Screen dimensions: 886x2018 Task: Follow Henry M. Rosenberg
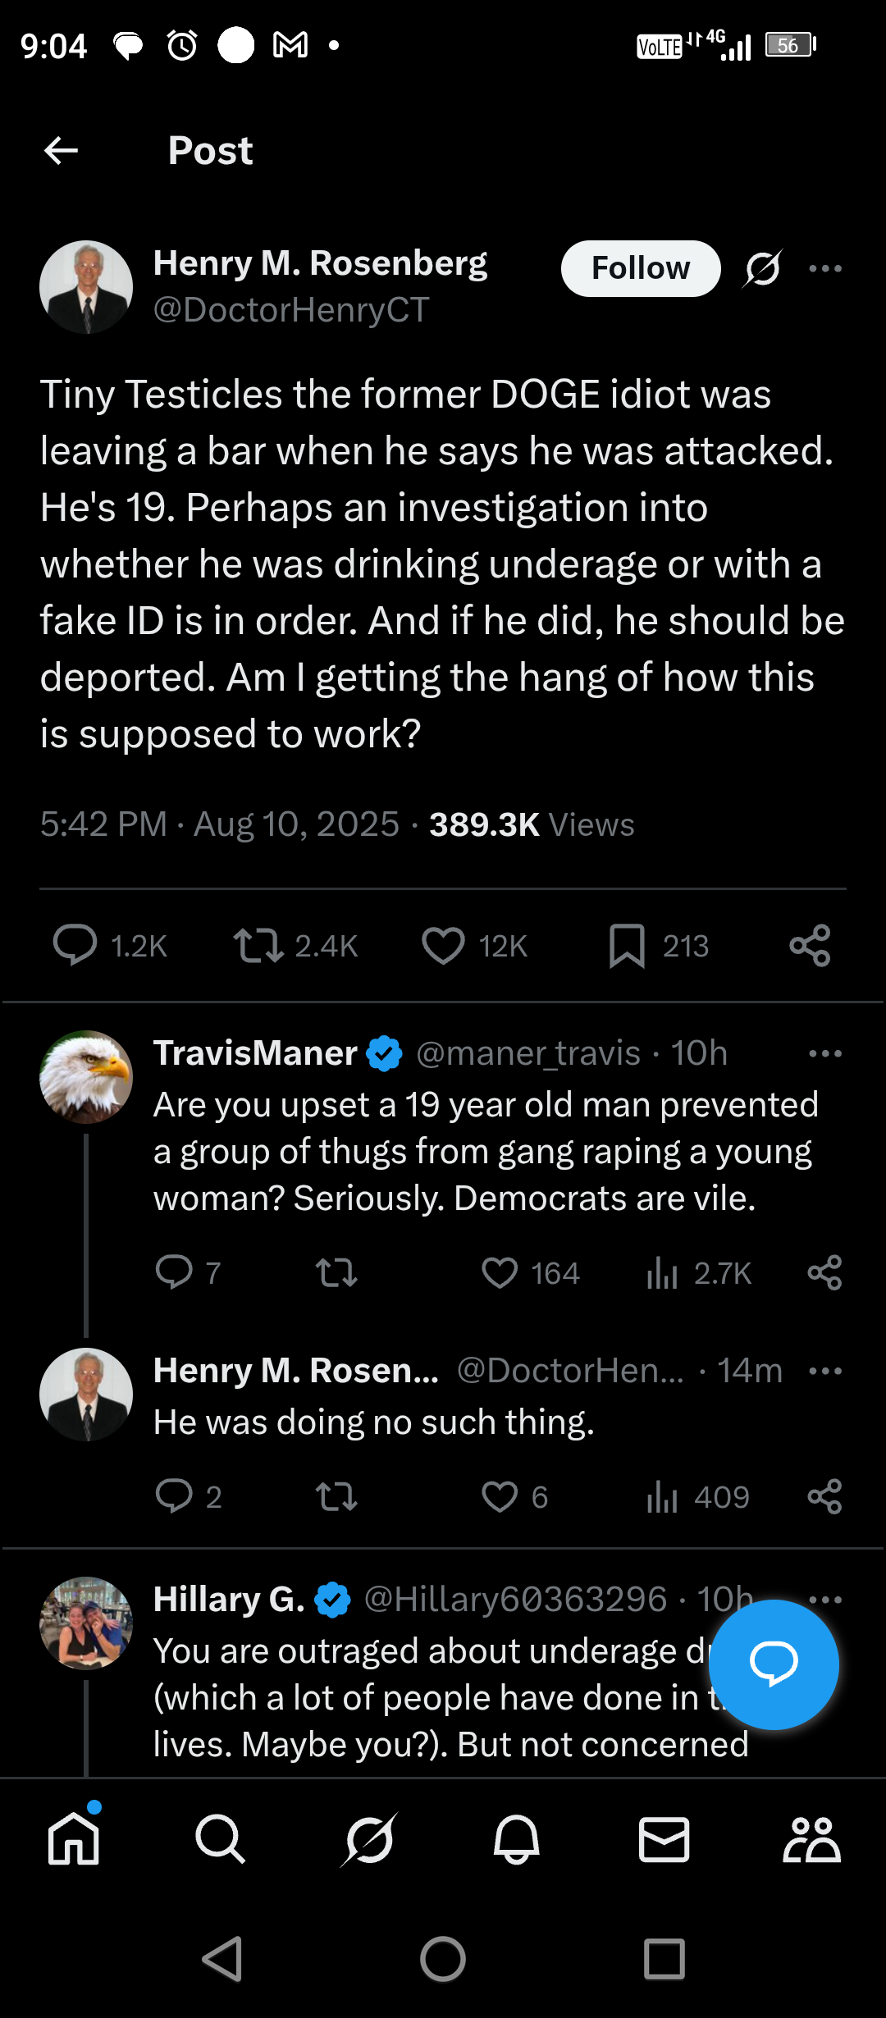coord(640,268)
